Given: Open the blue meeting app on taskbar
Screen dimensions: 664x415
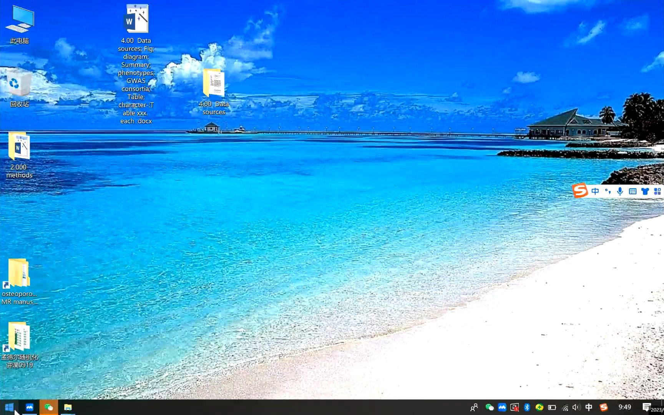Looking at the screenshot, I should pyautogui.click(x=30, y=407).
